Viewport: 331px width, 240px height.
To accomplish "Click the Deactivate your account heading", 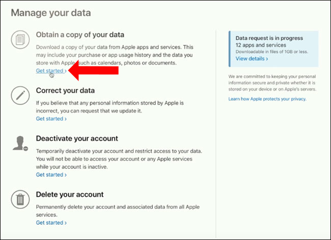I will tap(77, 138).
